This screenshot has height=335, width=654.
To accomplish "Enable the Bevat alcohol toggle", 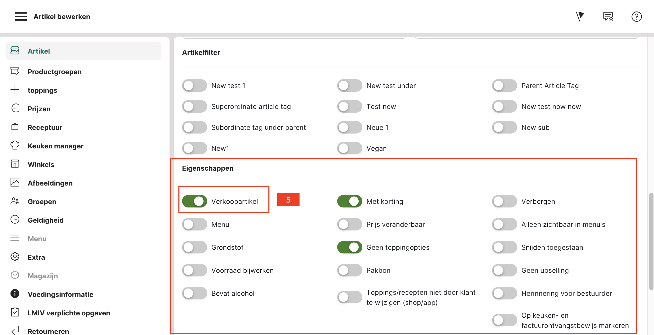I will 194,293.
